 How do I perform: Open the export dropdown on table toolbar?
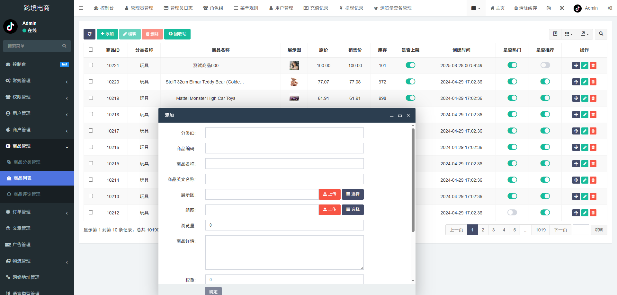point(585,34)
